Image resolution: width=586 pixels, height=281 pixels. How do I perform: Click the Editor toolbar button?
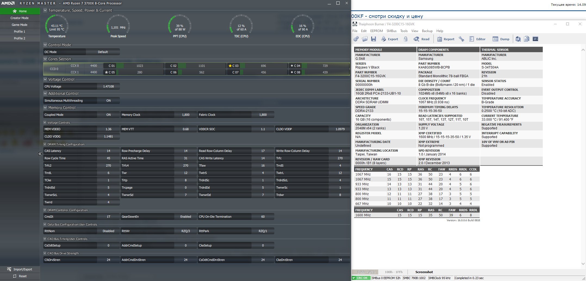477,39
